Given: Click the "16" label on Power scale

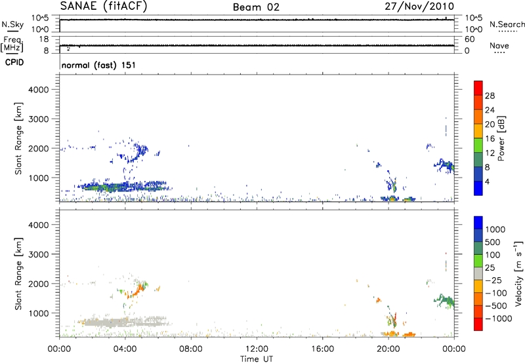Looking at the screenshot, I should [490, 139].
